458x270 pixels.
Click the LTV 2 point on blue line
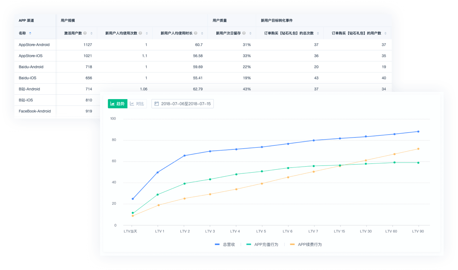tap(185, 155)
